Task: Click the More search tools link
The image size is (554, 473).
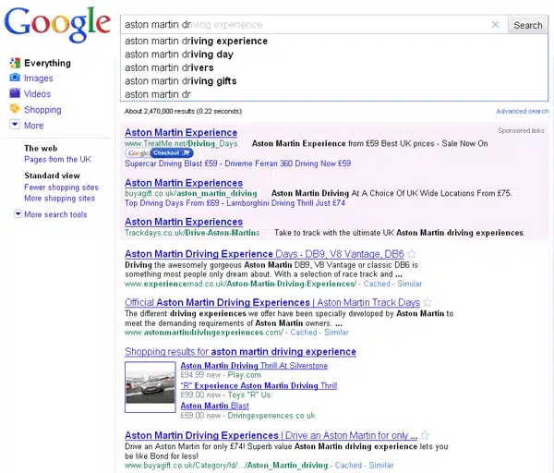Action: (x=55, y=214)
